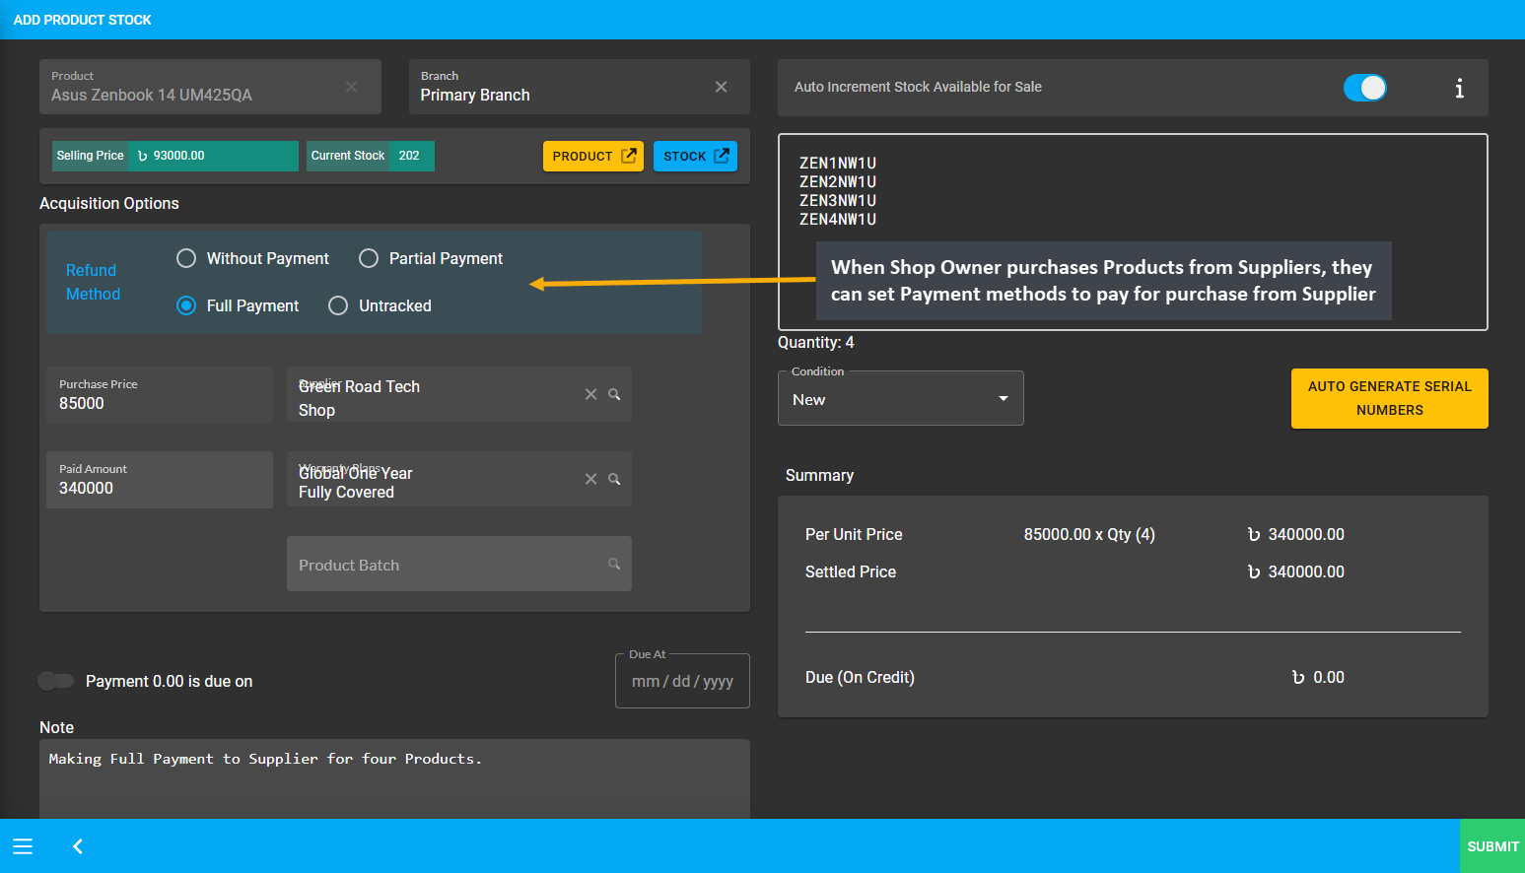Select the Partial Payment option

(x=431, y=258)
